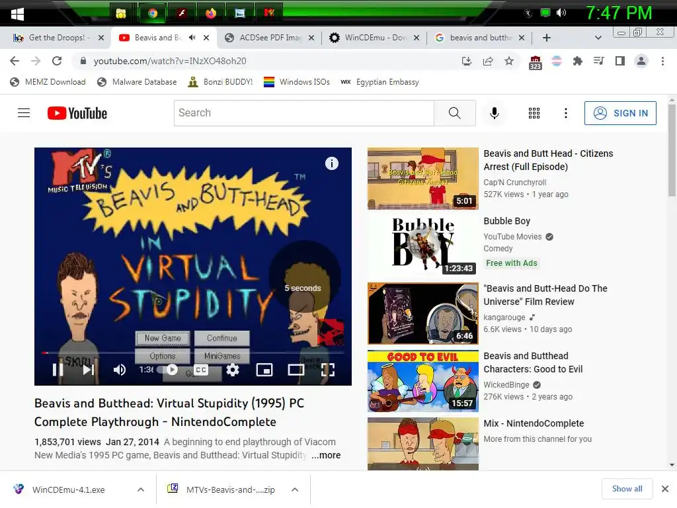Open the volume speaker tray icon
Viewport: 677px width, 508px height.
click(x=561, y=13)
